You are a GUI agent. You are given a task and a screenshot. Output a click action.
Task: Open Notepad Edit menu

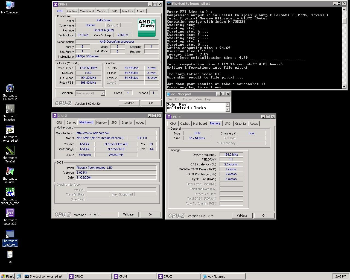tap(177, 99)
